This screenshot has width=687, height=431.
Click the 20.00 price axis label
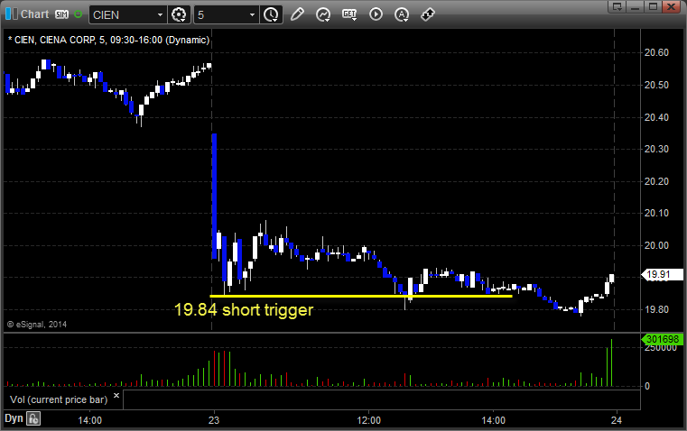[656, 245]
